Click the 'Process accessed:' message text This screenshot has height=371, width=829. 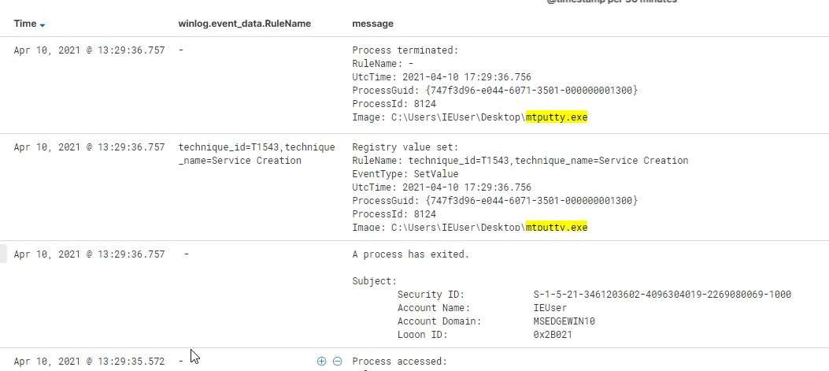[400, 362]
